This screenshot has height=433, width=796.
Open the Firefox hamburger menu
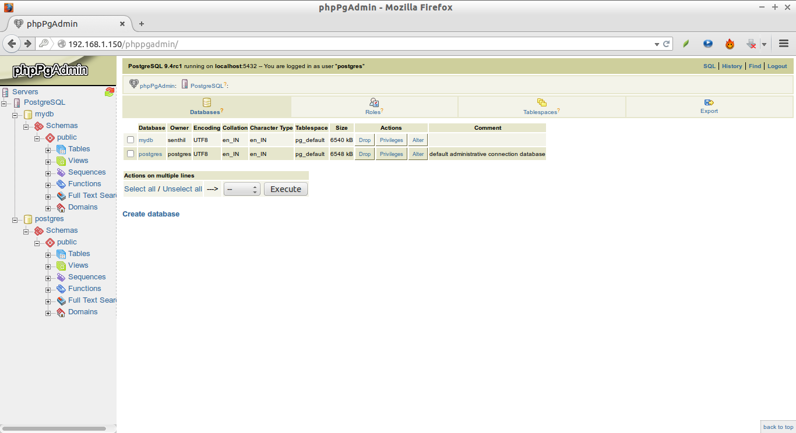[x=784, y=44]
